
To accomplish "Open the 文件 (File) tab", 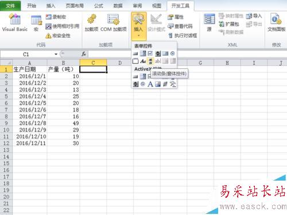I will [10, 6].
